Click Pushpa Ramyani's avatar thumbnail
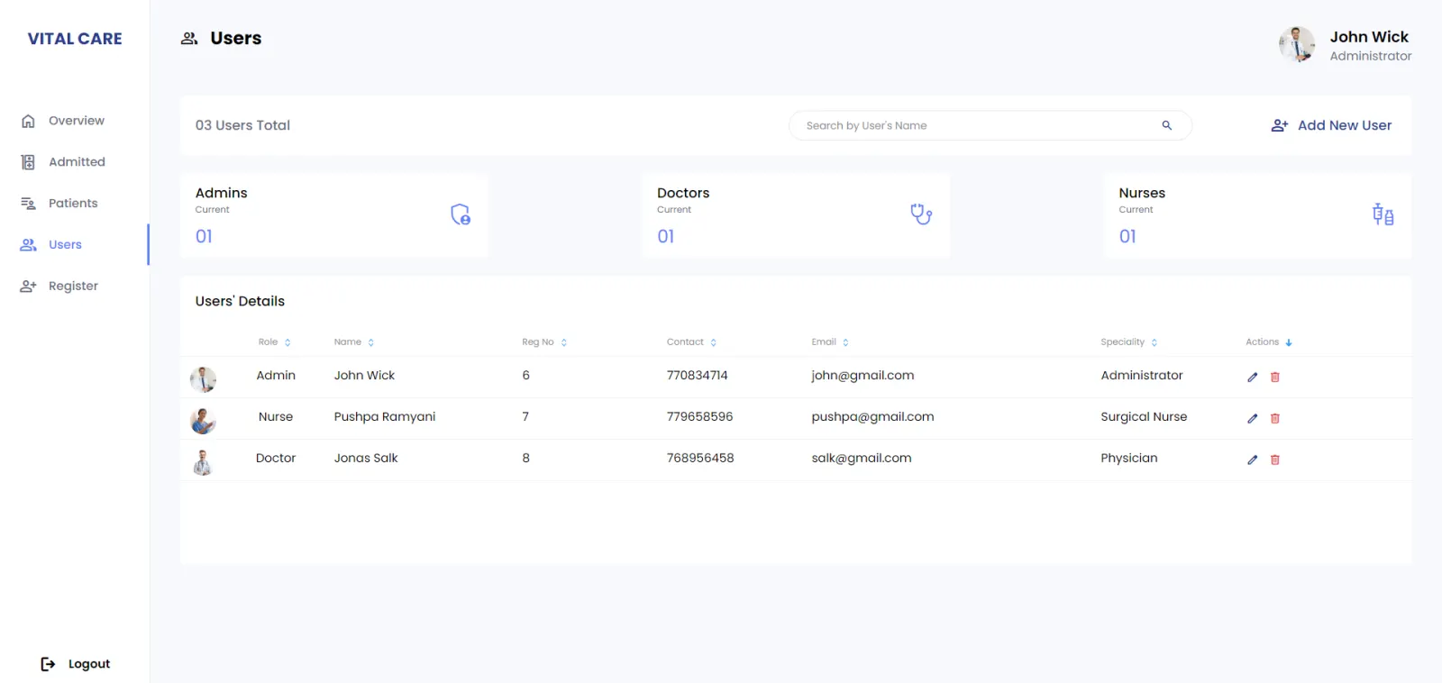 pos(203,421)
